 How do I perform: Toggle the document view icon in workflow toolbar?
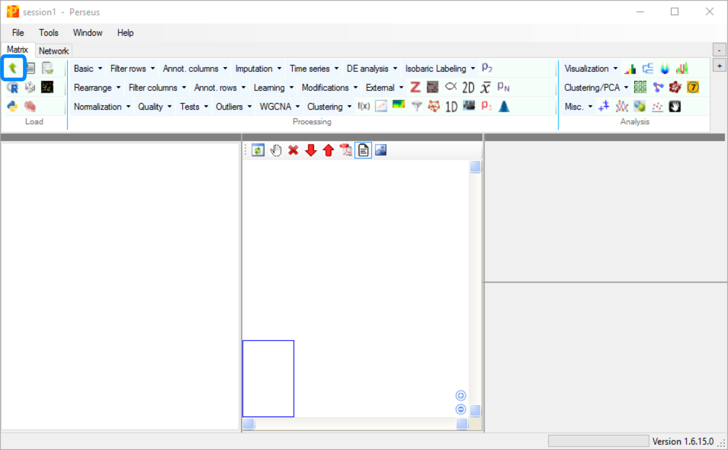(363, 150)
